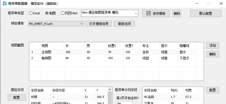Screen dimensions: 226x104
Task: Click the 字段内容 column header
Action: pos(67,90)
